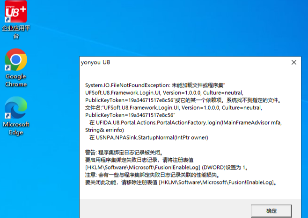
Task: Click the Microsoft Edge label text
Action: click(16, 128)
